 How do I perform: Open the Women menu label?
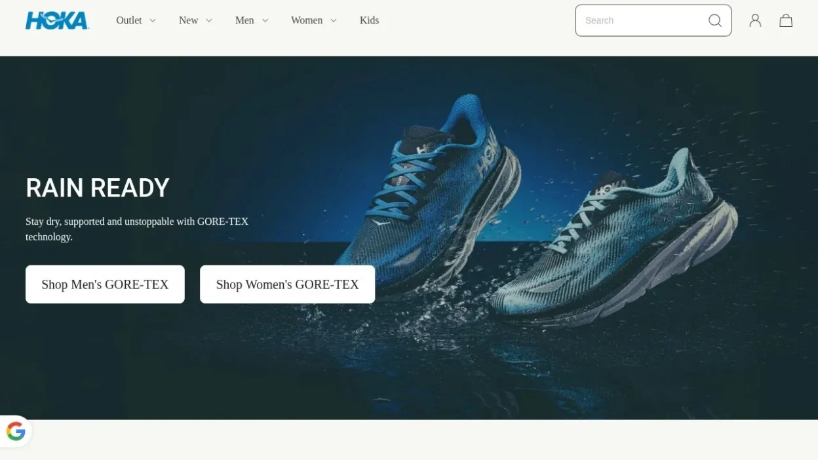[307, 20]
